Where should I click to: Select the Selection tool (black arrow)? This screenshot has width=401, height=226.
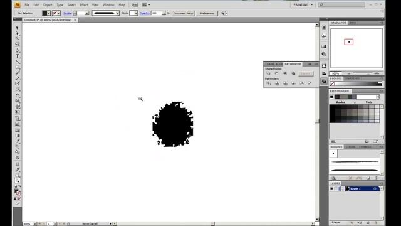(17, 28)
